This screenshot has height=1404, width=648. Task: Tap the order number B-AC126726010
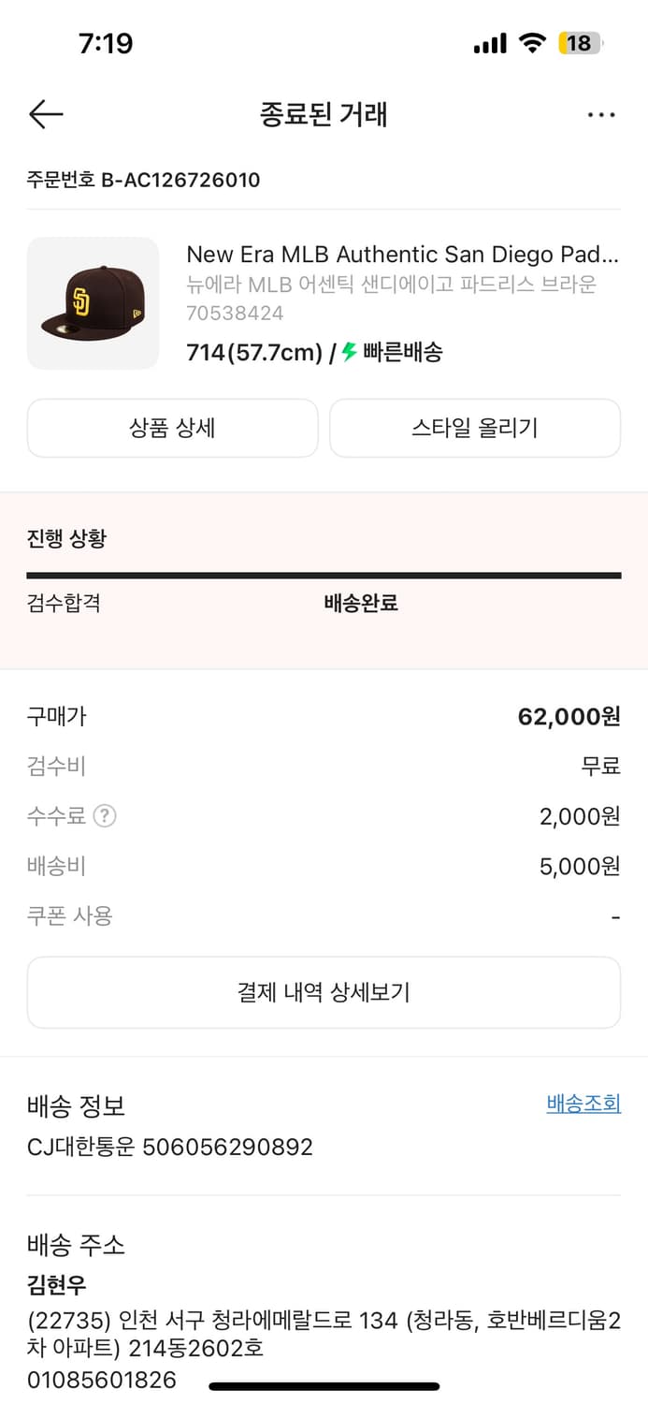click(x=143, y=180)
